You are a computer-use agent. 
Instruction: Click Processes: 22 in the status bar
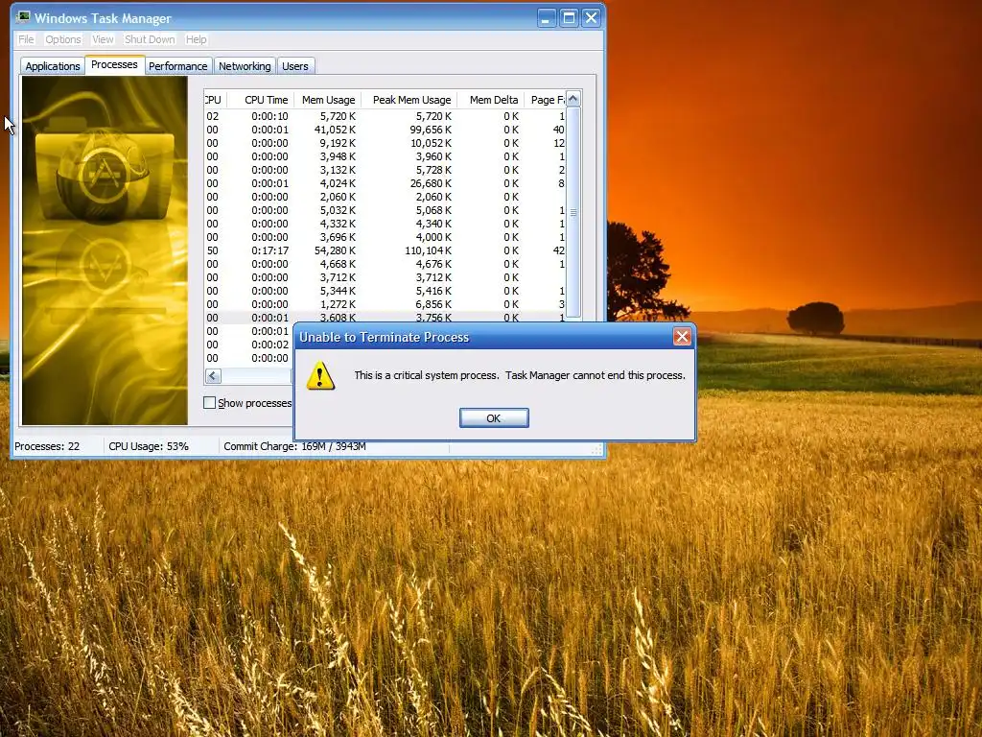point(47,446)
